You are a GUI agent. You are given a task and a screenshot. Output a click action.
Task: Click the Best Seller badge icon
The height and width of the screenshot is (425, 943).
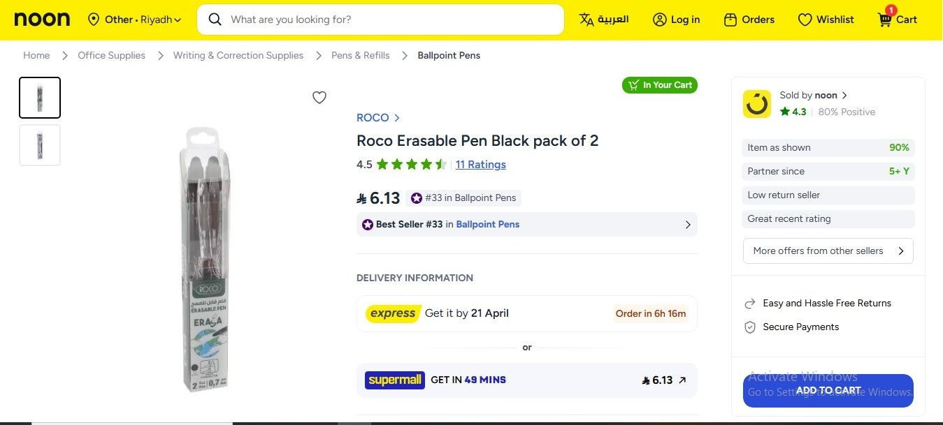point(367,224)
